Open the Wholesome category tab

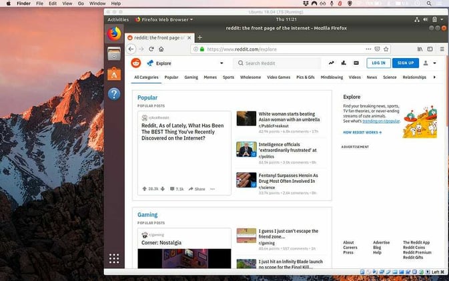[x=250, y=77]
